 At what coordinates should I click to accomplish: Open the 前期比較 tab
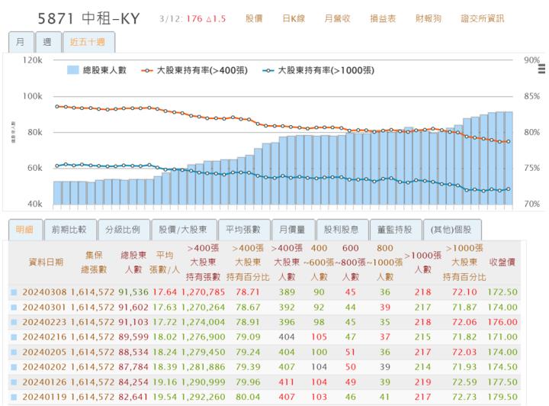[69, 230]
